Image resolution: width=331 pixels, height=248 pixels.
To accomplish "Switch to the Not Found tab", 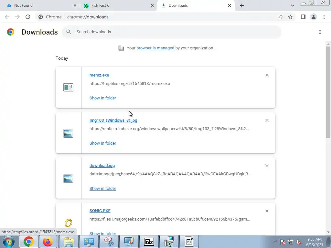I will (x=40, y=5).
